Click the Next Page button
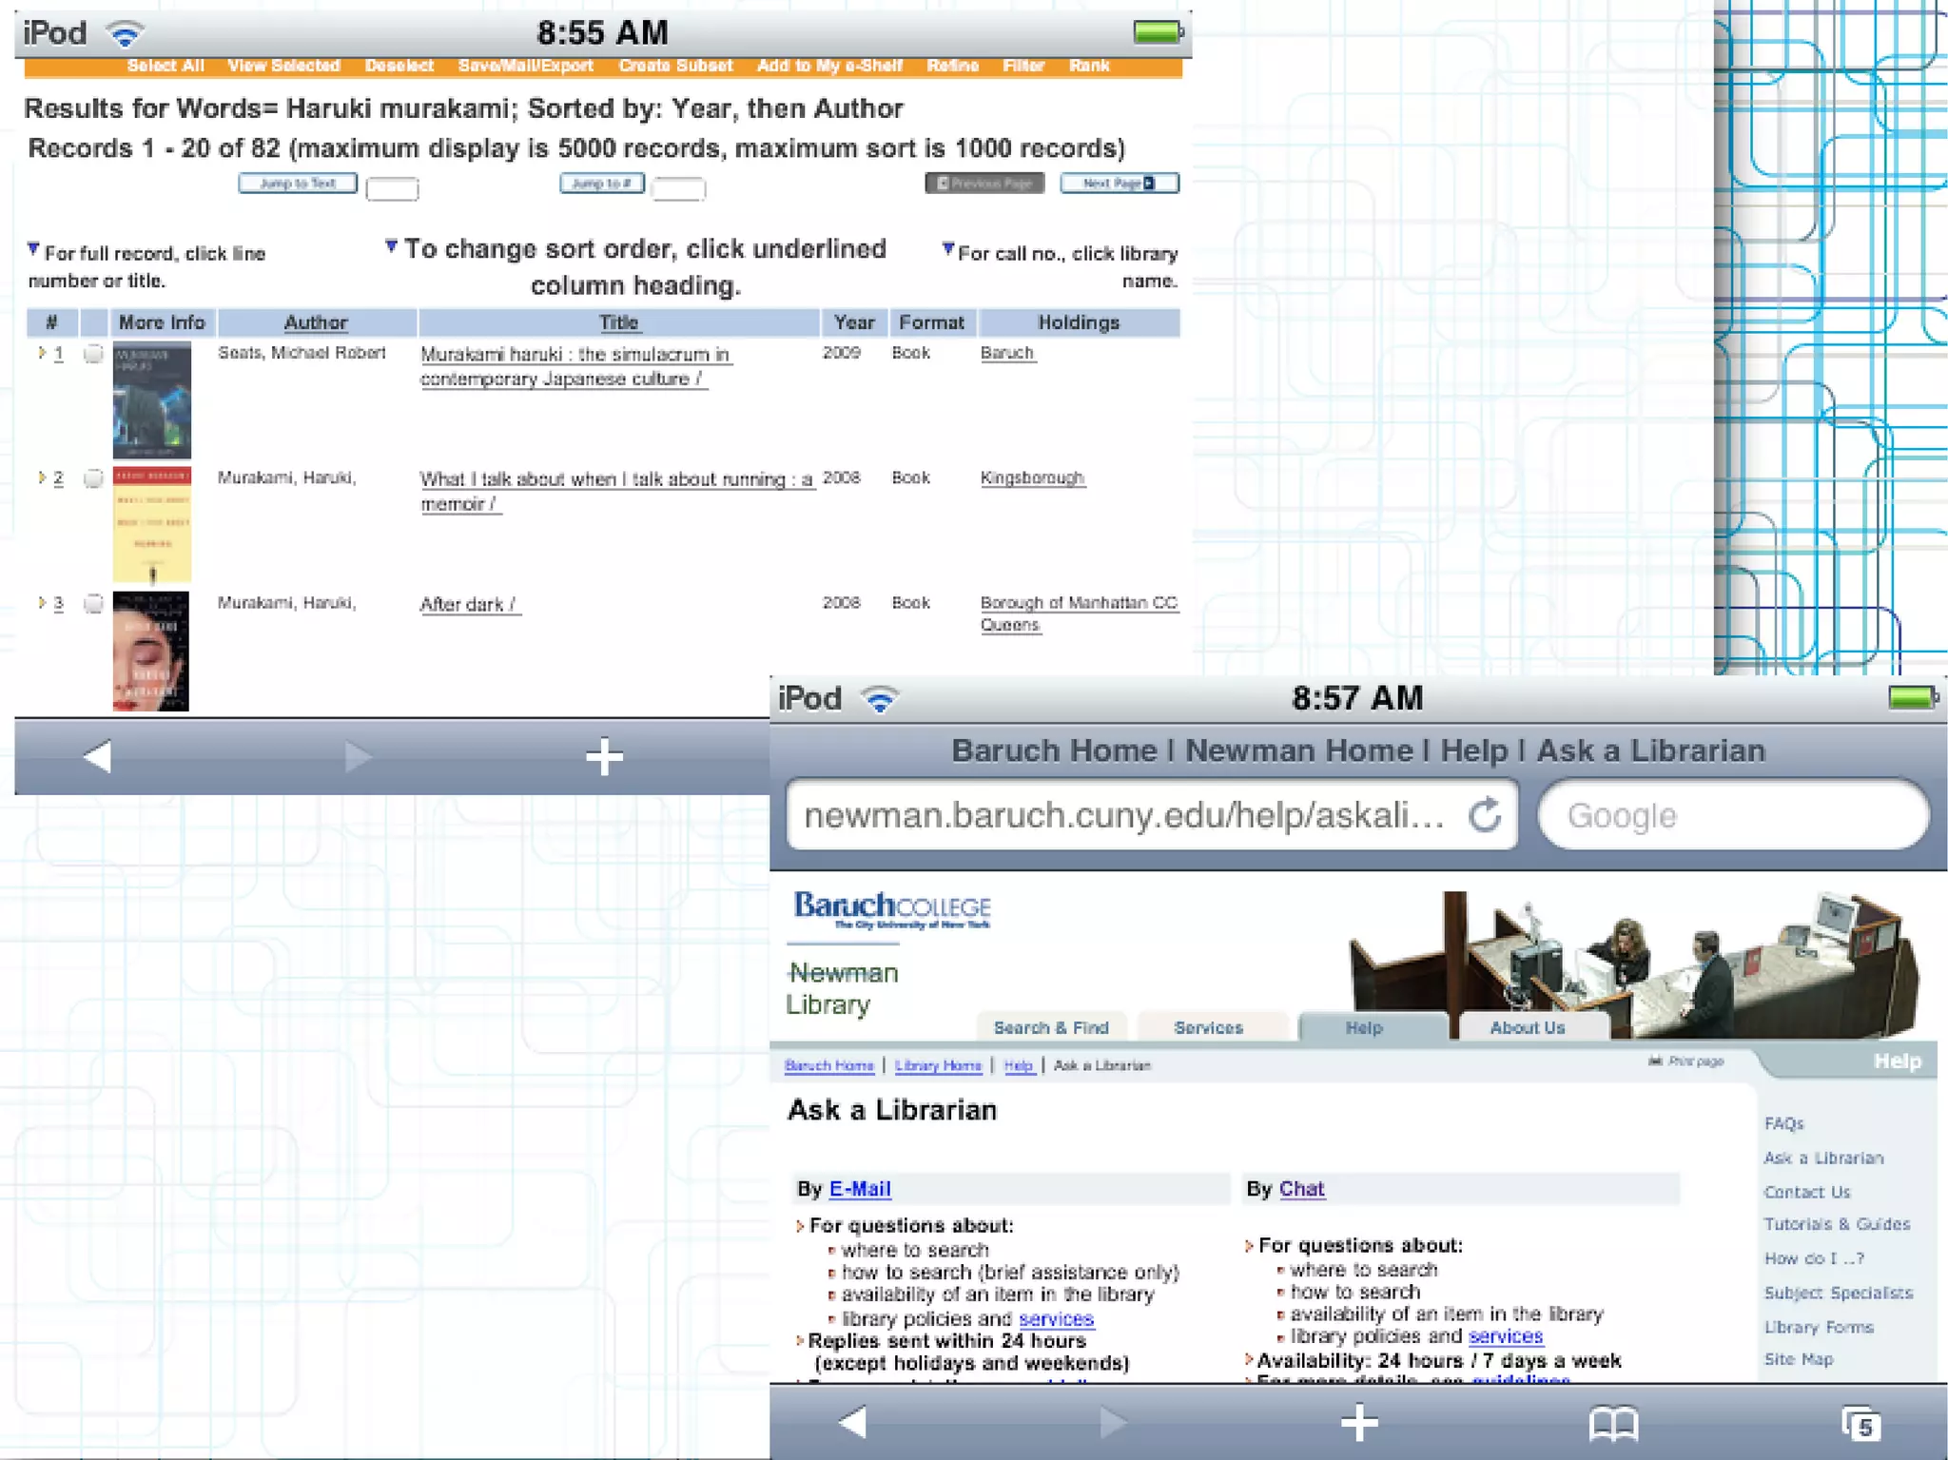 pos(1119,183)
